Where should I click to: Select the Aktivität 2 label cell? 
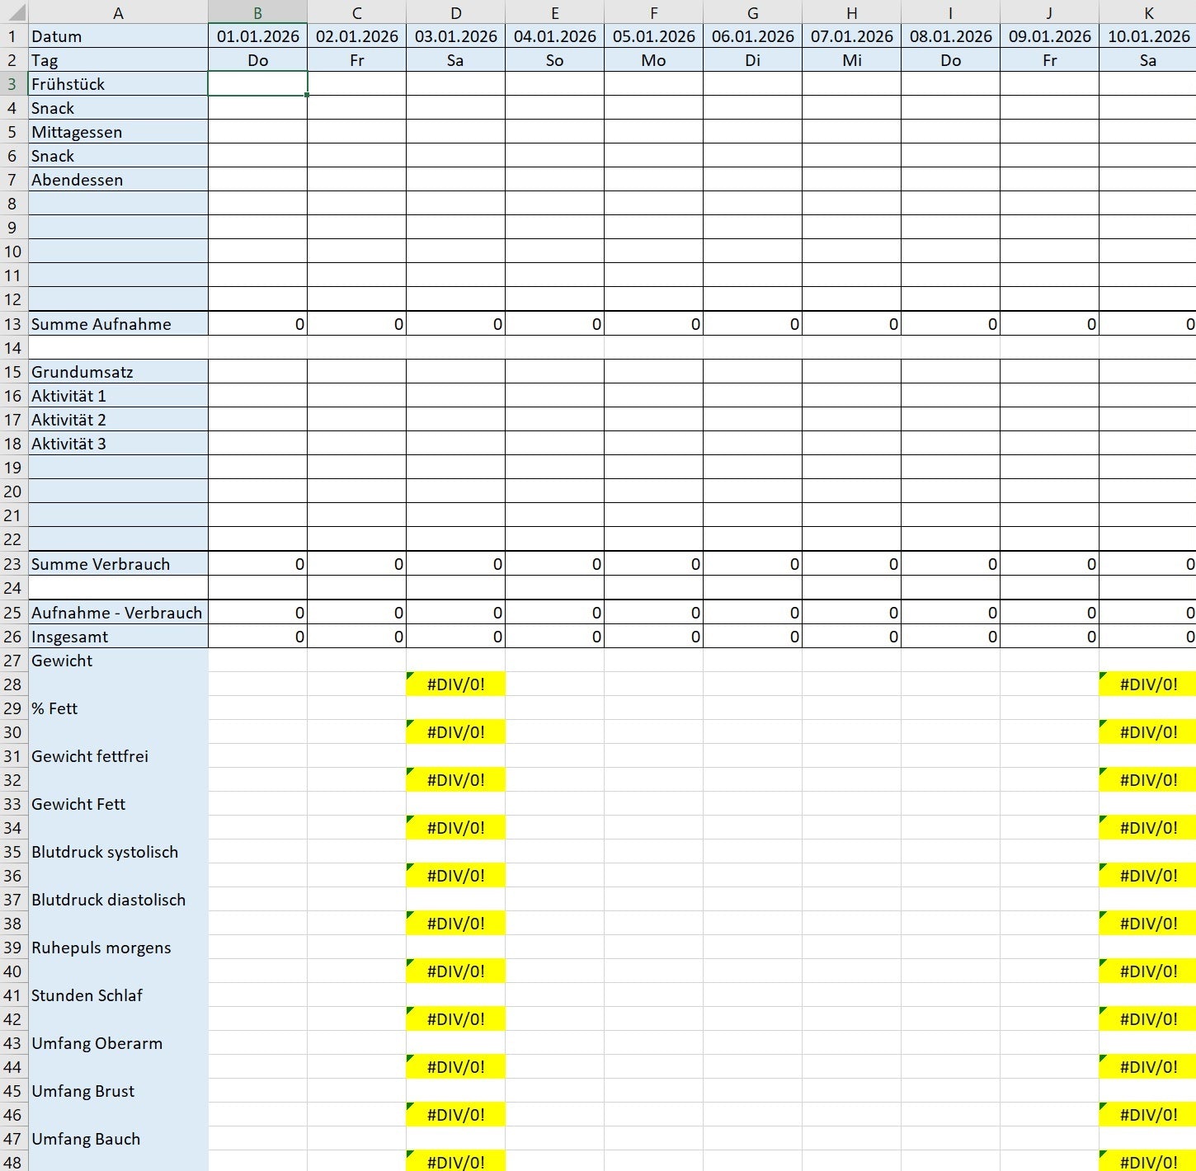118,420
